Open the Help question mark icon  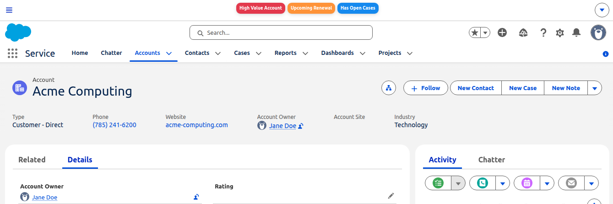pos(543,32)
